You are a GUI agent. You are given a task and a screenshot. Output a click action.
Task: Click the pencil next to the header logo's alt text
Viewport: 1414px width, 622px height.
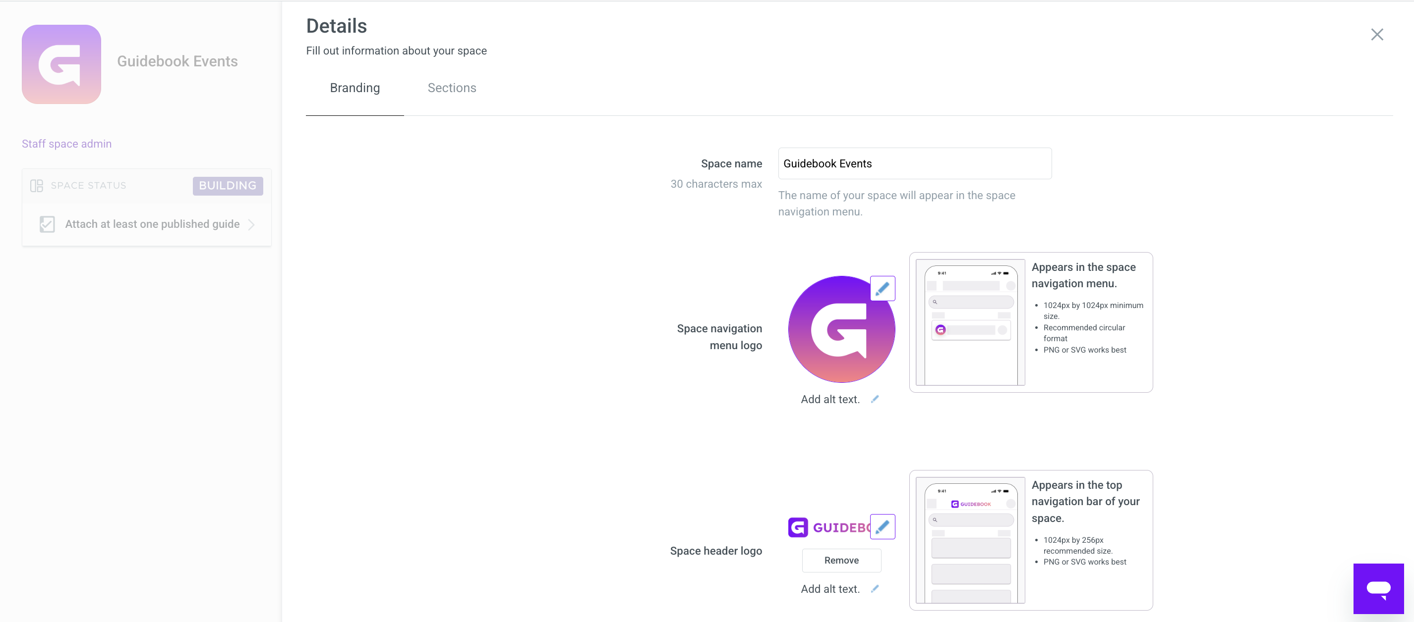point(875,588)
